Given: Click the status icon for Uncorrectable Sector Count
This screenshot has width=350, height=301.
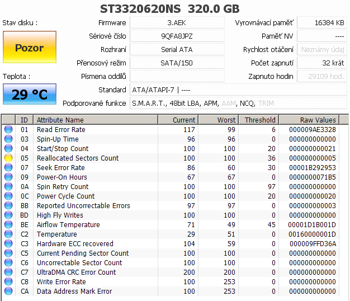Looking at the screenshot, I should tap(8, 262).
